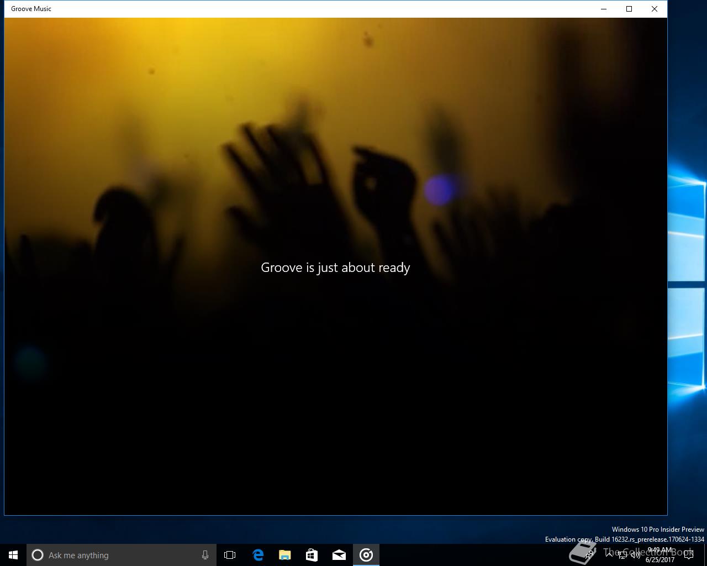This screenshot has width=707, height=566.
Task: Open Task View from the taskbar
Action: click(x=230, y=555)
